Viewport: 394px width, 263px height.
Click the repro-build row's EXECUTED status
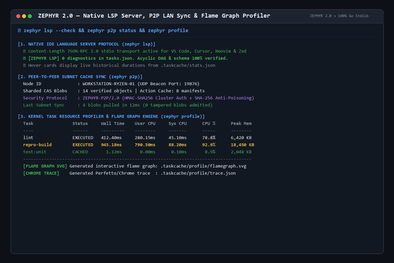[x=83, y=144]
